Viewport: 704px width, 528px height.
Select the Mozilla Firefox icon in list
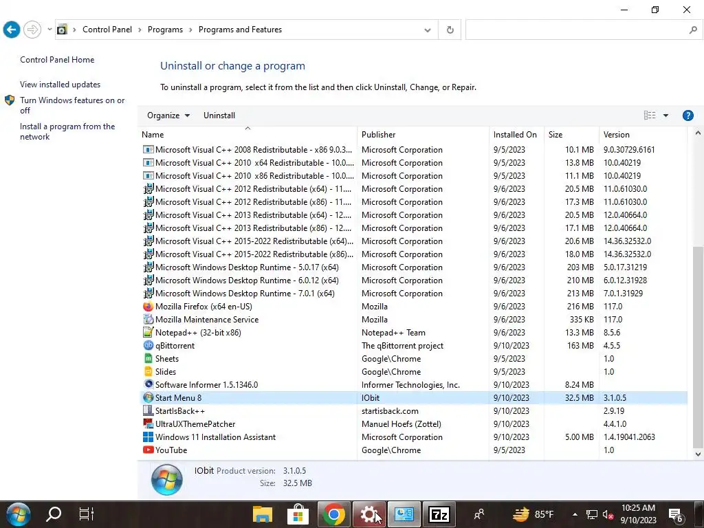(148, 307)
